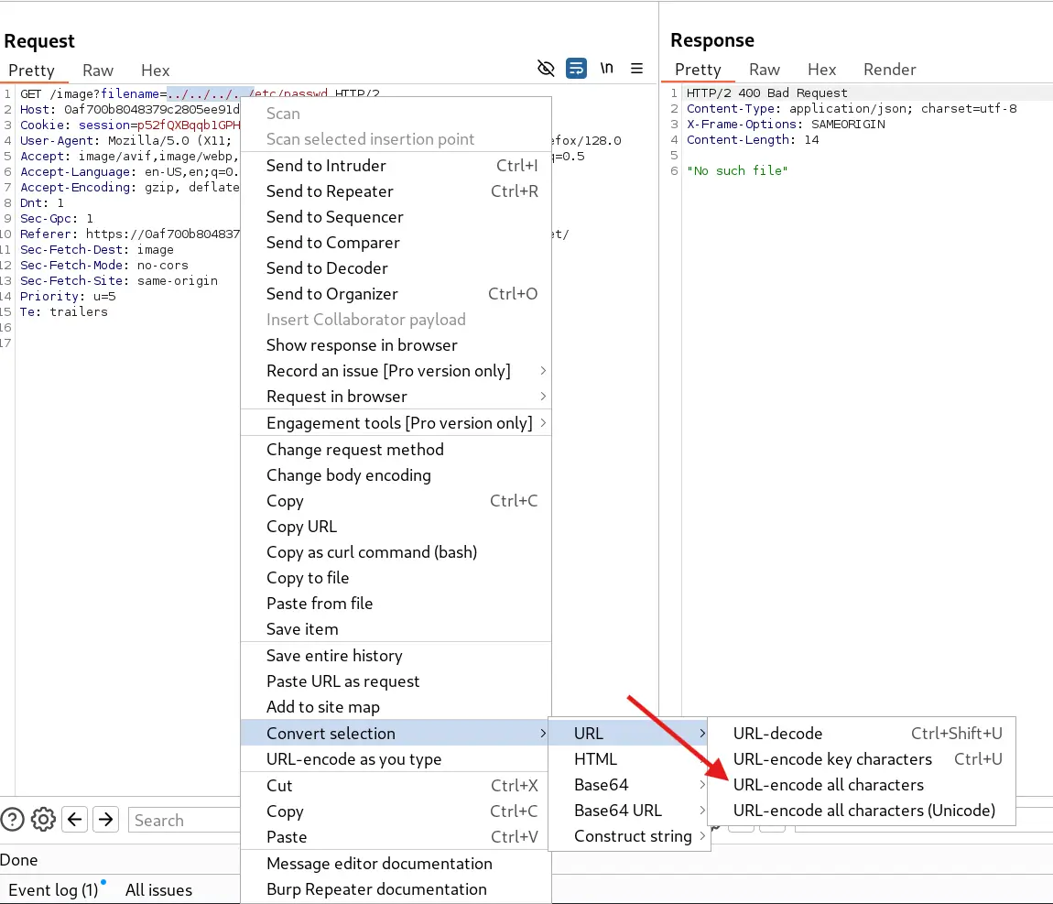
Task: Click Content-Length: 14 response header
Action: coord(752,140)
